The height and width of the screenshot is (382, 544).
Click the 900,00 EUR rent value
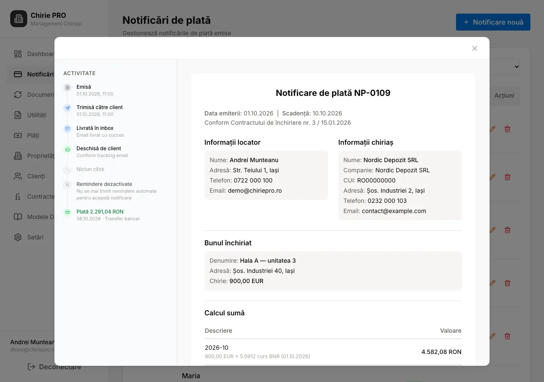point(246,281)
